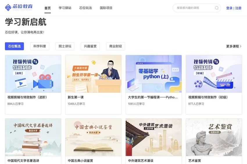Click the 芯位教育 logo icon
Image resolution: width=247 pixels, height=164 pixels.
pos(8,7)
